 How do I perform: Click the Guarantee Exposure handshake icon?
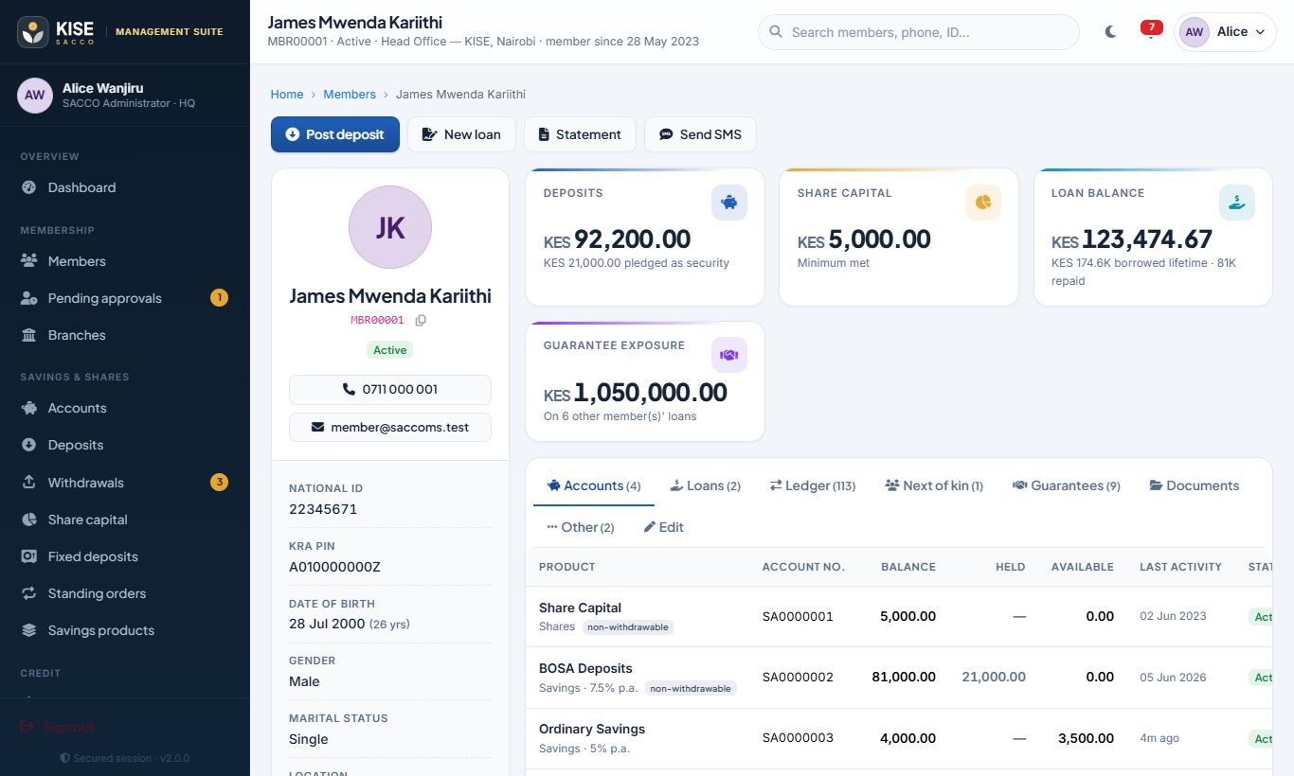click(729, 355)
